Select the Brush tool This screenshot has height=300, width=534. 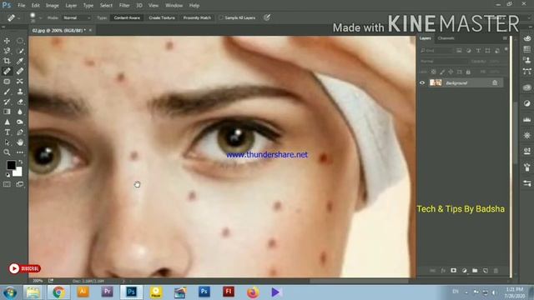click(7, 92)
